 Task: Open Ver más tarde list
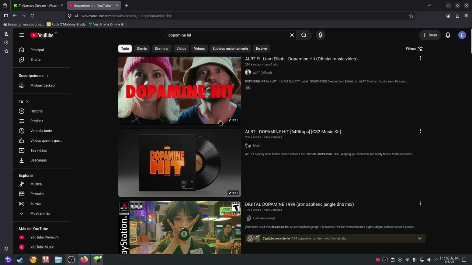coord(41,131)
